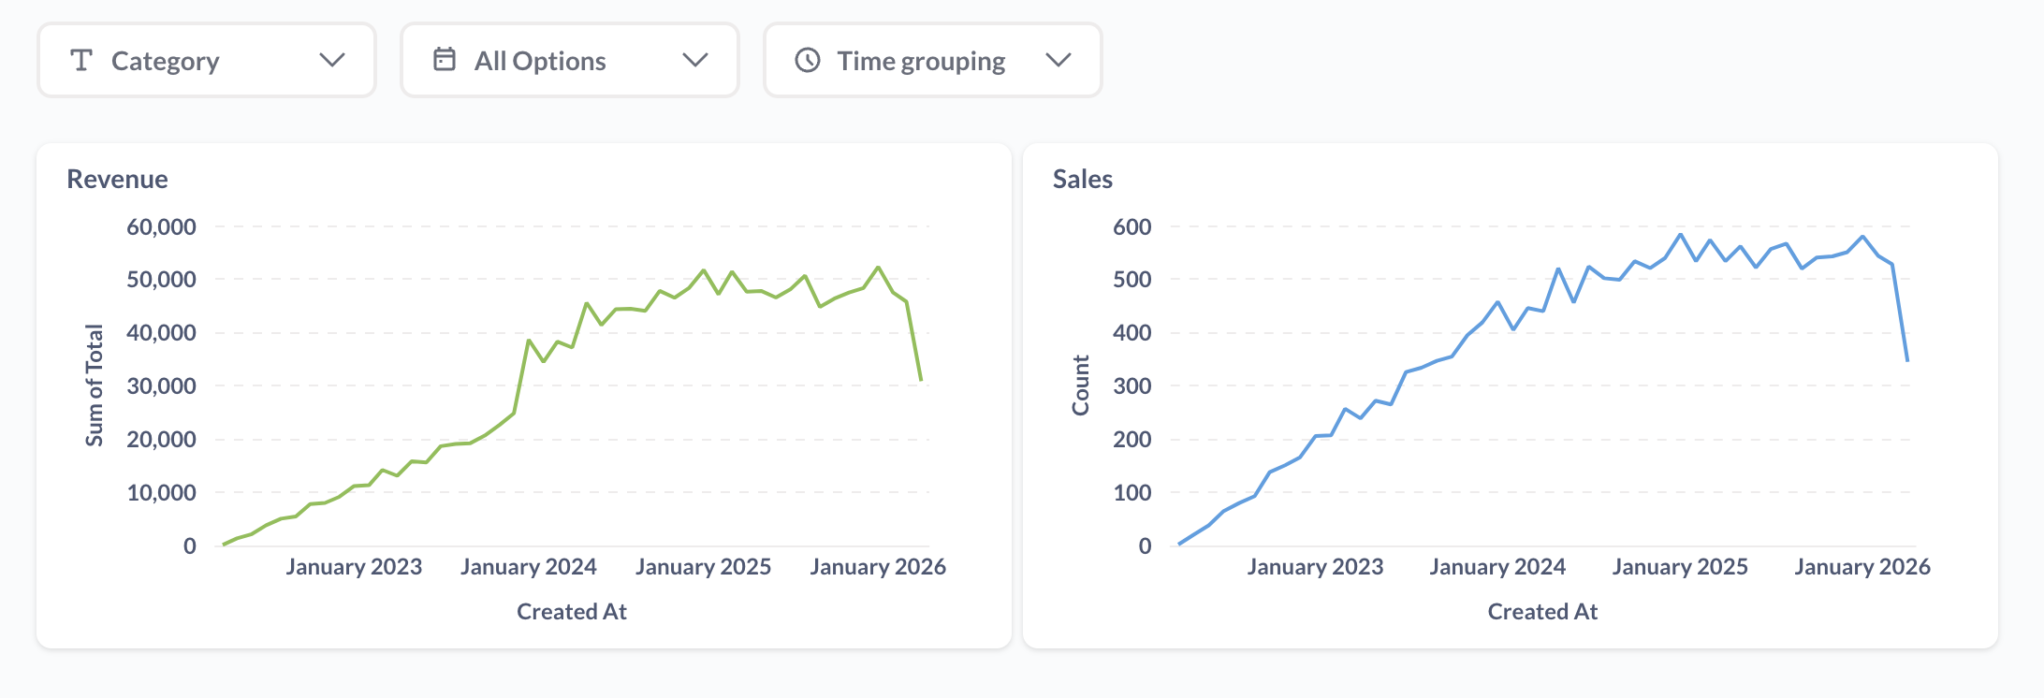Click the clock icon beside Time grouping
The width and height of the screenshot is (2044, 698).
click(807, 61)
